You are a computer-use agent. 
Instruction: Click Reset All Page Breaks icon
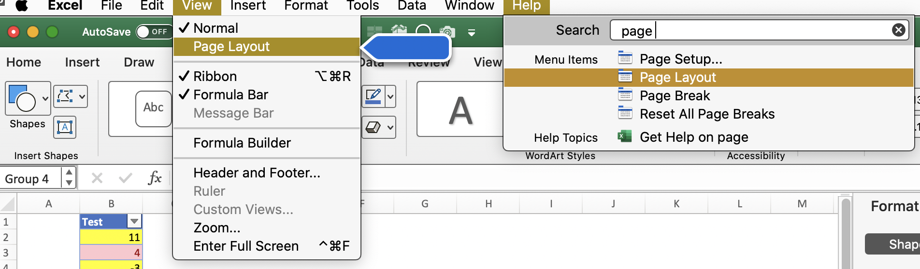coord(625,113)
